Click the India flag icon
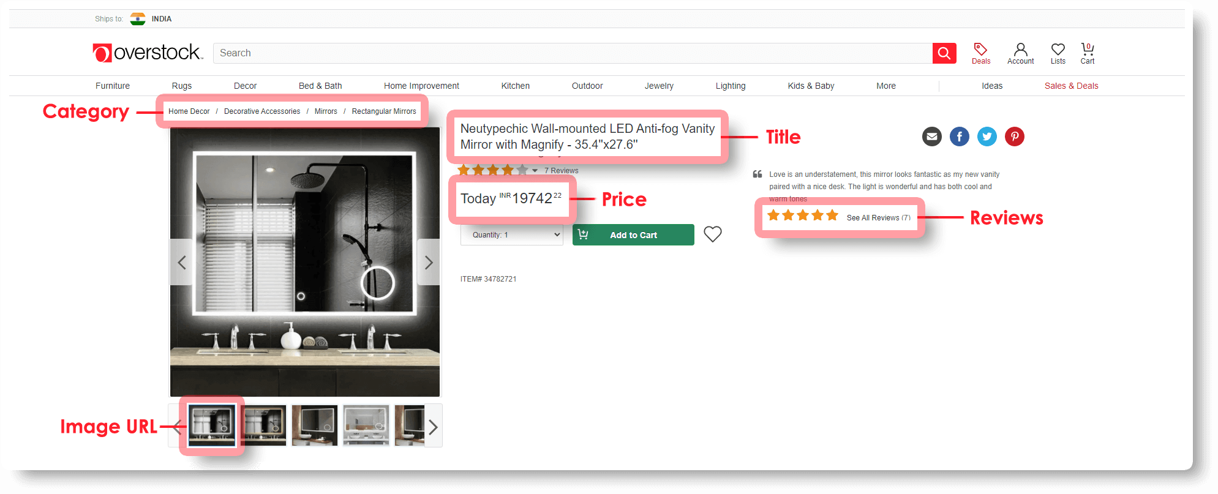Image resolution: width=1218 pixels, height=494 pixels. pyautogui.click(x=138, y=19)
